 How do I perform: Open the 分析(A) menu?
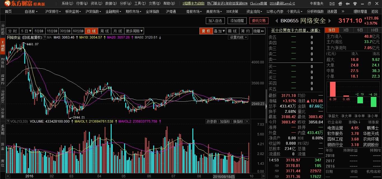pyautogui.click(x=125, y=4)
